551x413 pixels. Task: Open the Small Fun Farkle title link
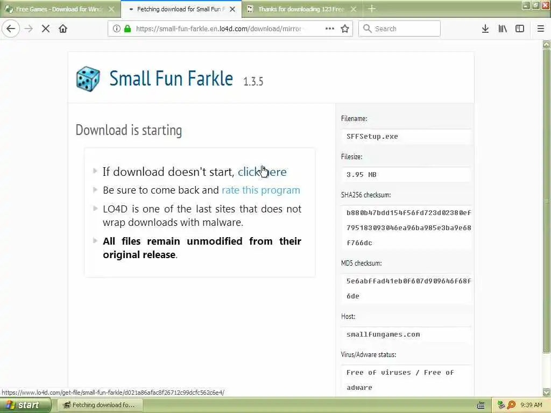(171, 78)
